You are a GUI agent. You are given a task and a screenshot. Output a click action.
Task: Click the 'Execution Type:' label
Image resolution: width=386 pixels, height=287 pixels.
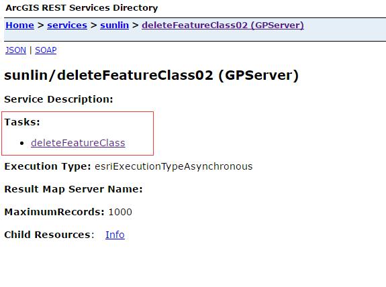tap(48, 166)
